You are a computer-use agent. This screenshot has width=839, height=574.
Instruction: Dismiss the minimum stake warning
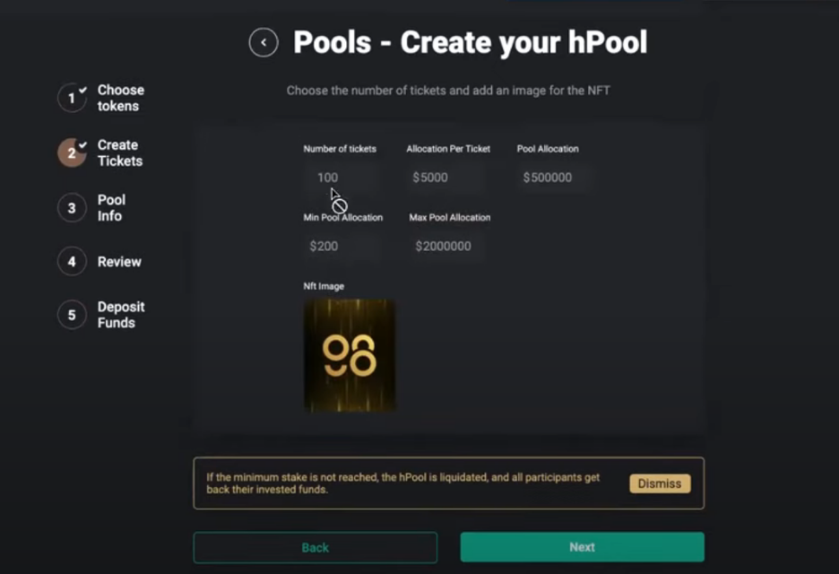point(660,483)
